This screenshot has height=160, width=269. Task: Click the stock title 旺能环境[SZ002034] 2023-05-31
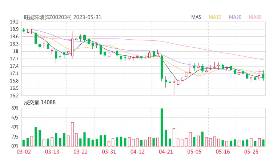click(63, 17)
